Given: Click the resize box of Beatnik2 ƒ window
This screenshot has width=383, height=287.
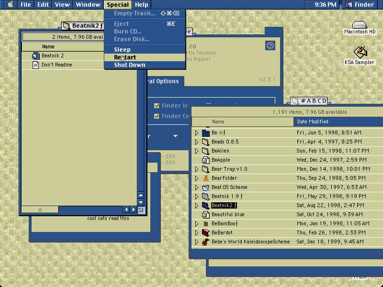Looking at the screenshot, I should [x=141, y=210].
